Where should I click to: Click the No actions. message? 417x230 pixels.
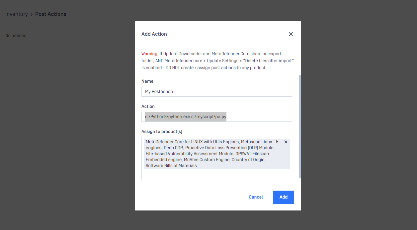tap(16, 35)
